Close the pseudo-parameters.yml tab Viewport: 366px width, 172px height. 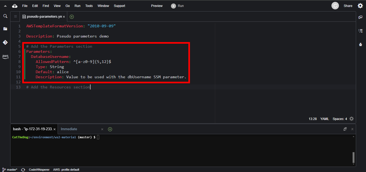tap(64, 17)
